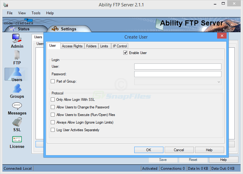Open the Admin section icon in sidebar
Viewport: 243px width, 174px height.
[x=17, y=38]
